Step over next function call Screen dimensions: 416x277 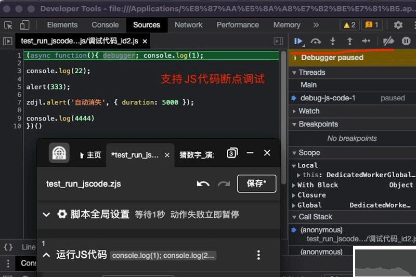316,41
